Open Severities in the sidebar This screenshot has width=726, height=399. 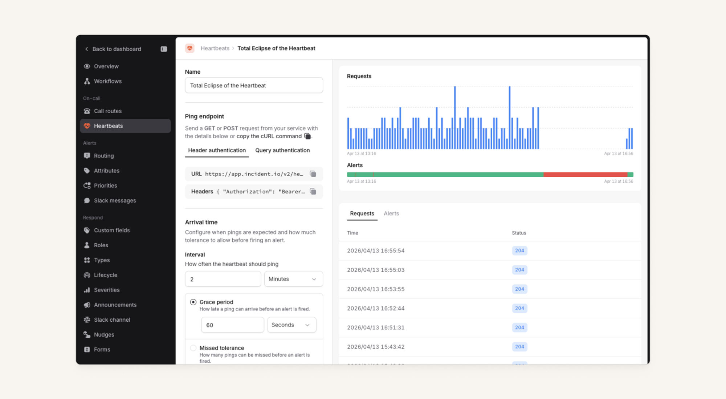point(106,290)
